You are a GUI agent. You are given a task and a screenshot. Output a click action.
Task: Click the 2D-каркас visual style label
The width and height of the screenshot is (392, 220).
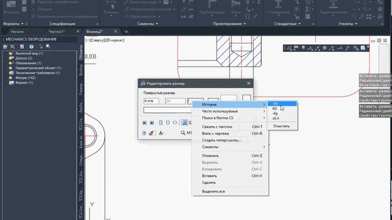(x=114, y=40)
